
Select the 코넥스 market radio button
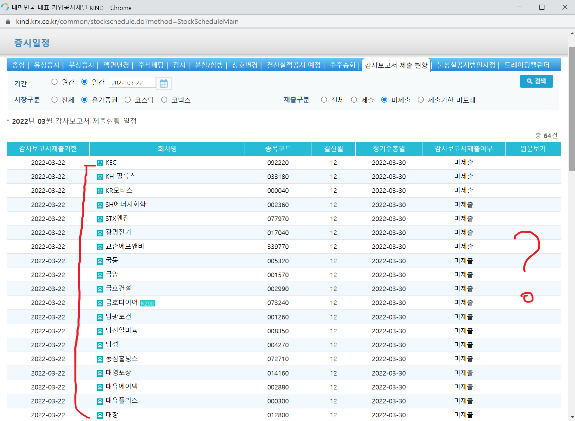(x=164, y=100)
